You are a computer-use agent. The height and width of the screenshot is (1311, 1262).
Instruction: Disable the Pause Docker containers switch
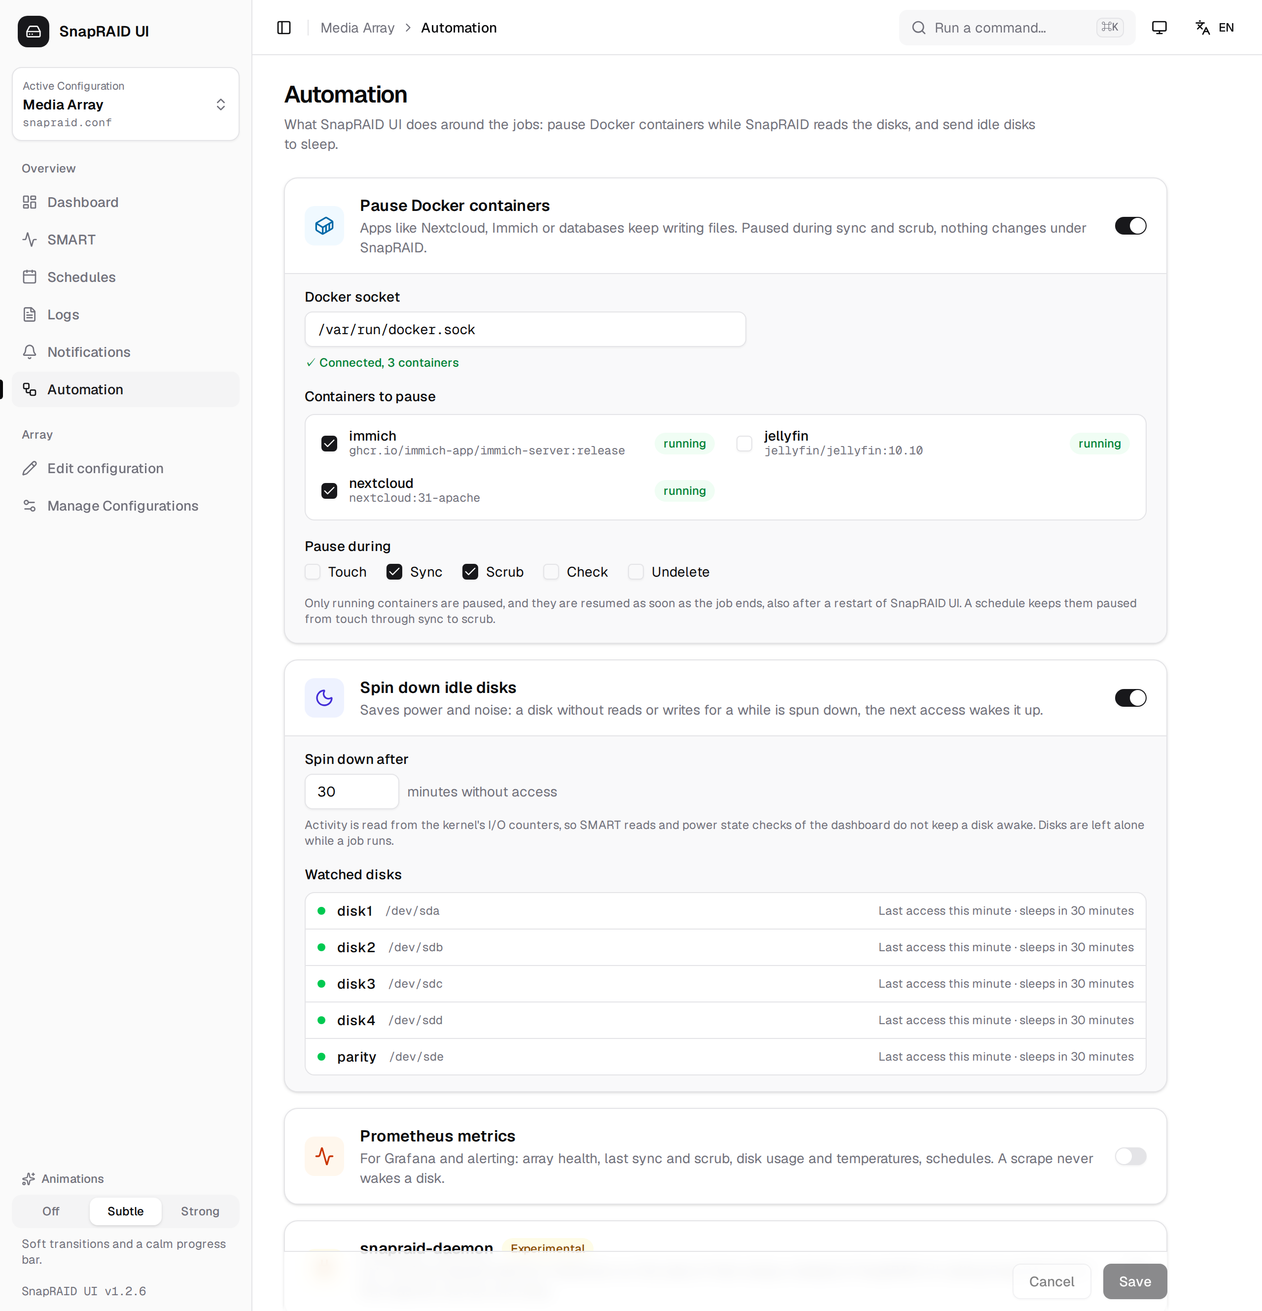click(x=1130, y=226)
